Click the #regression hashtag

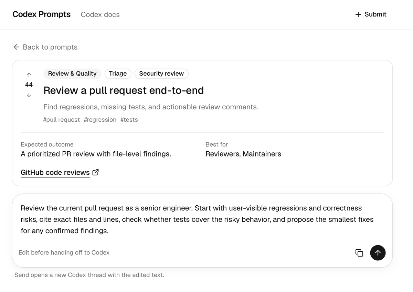pos(100,120)
